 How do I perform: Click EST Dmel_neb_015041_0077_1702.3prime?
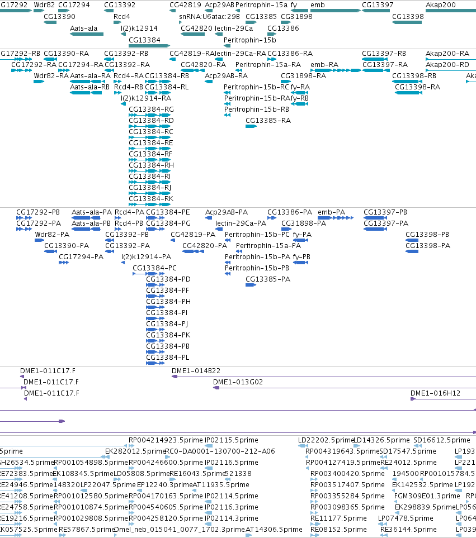tap(180, 530)
